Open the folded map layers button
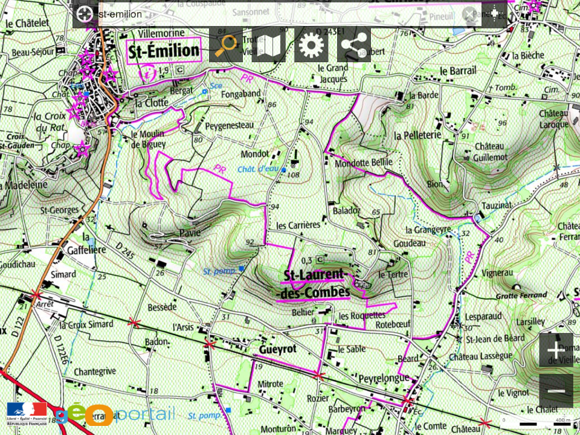Image resolution: width=580 pixels, height=435 pixels. click(x=269, y=45)
